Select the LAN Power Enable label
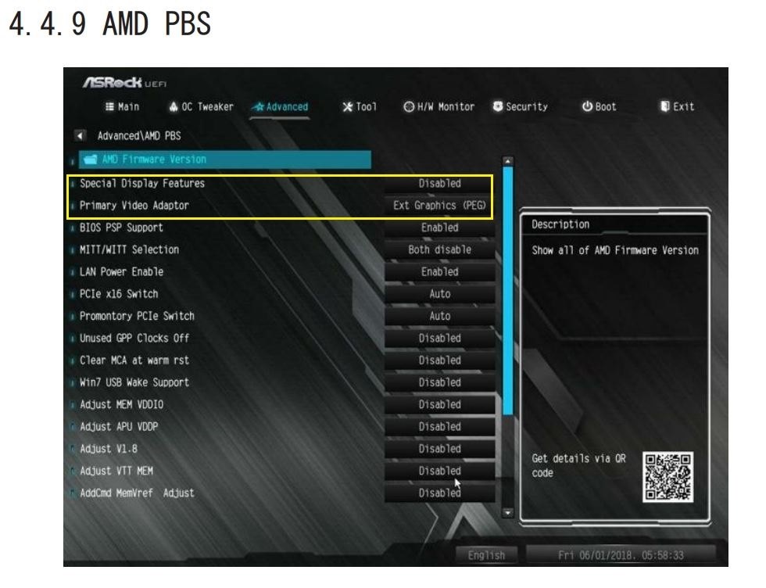Screen dimensions: 766x588 coord(121,272)
